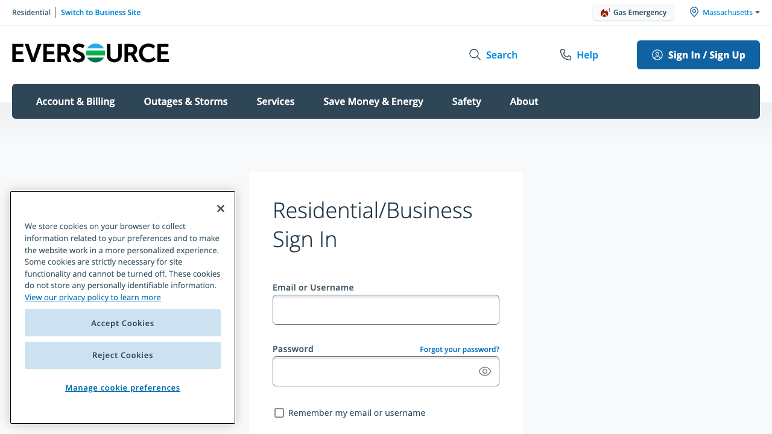Viewport: 772px width, 434px height.
Task: Open Forgot your password link
Action: [x=460, y=350]
